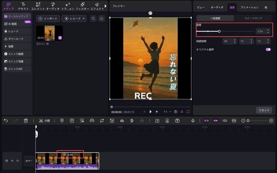The height and width of the screenshot is (173, 277).
Task: Search media using the magnifier icon
Action: [x=93, y=18]
